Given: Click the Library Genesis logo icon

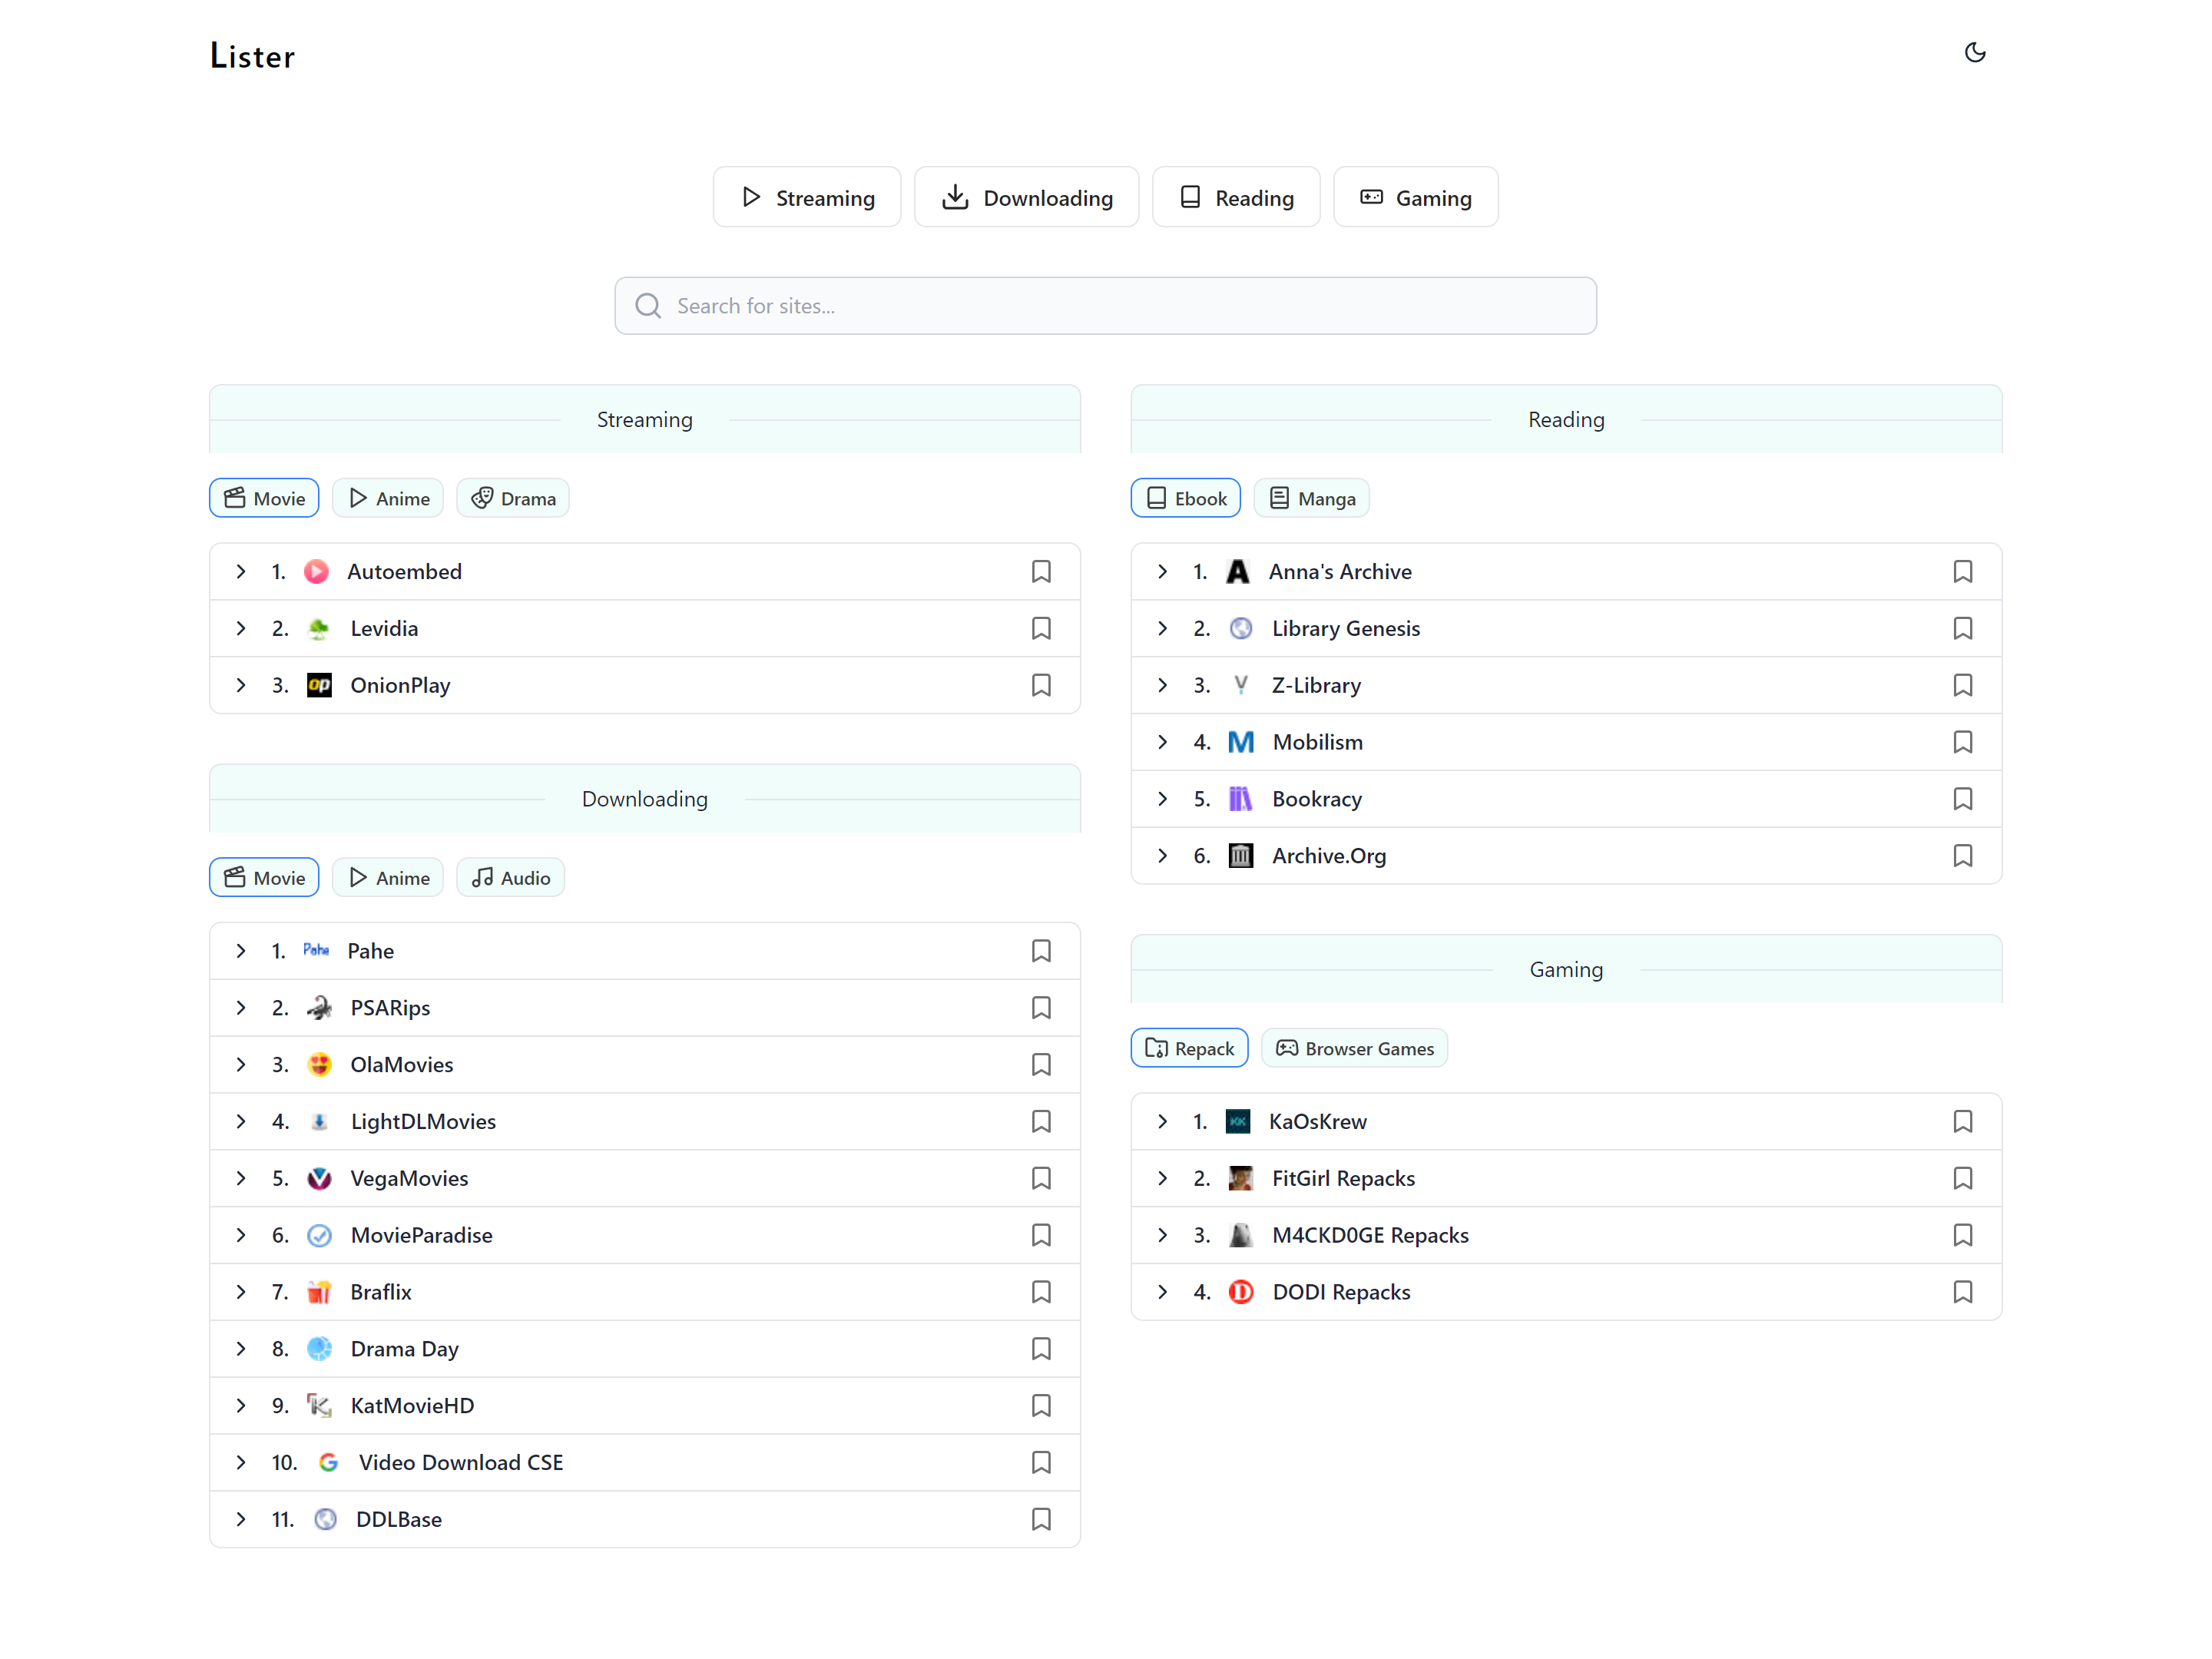Looking at the screenshot, I should point(1241,629).
